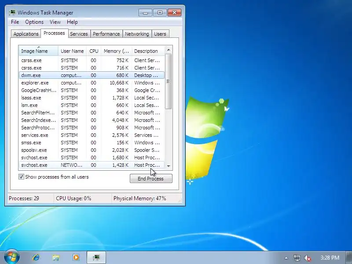The width and height of the screenshot is (352, 264).
Task: Click CPU Usage: 0% status entry
Action: coord(73,198)
